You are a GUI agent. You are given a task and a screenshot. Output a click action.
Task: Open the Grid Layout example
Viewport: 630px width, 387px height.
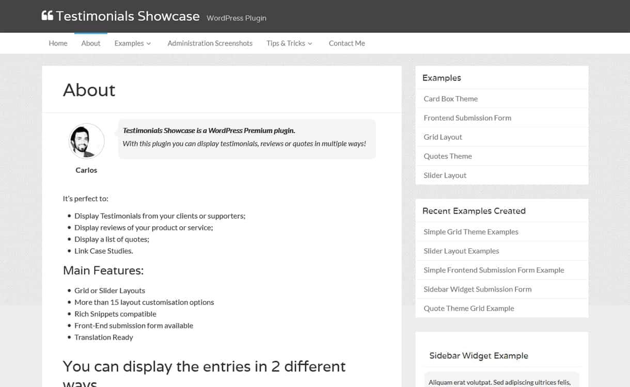pos(443,137)
